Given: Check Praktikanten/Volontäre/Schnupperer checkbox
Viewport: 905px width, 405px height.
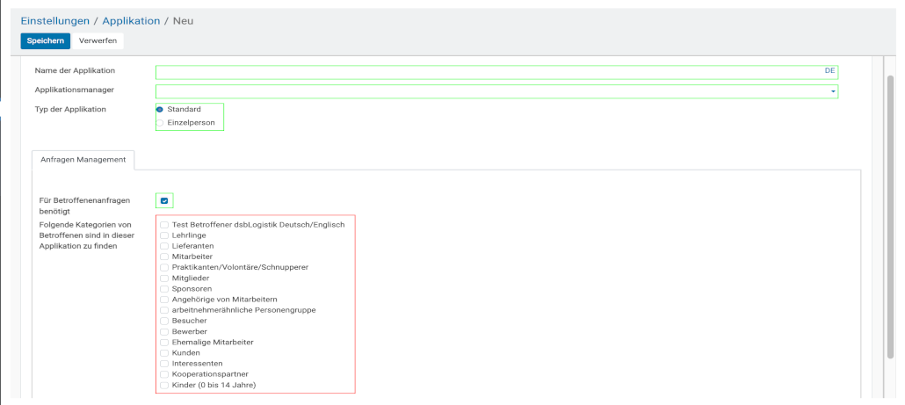Looking at the screenshot, I should click(x=164, y=267).
